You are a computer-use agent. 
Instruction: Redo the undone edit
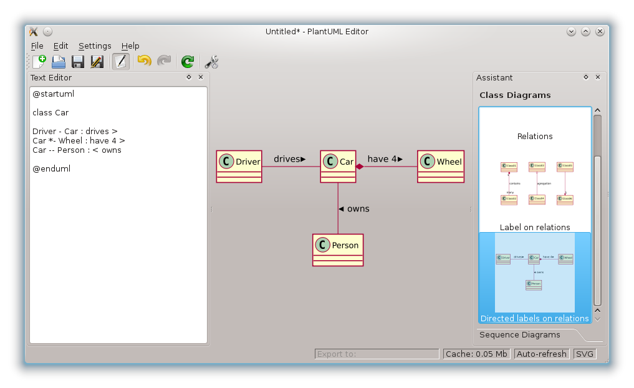[164, 61]
